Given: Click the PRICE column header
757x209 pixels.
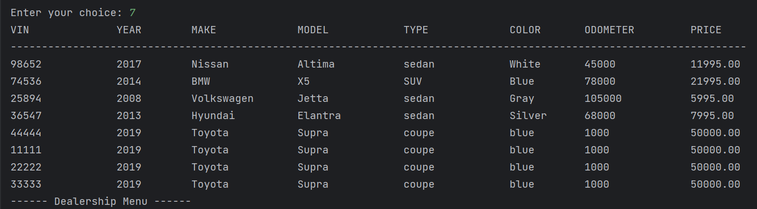Looking at the screenshot, I should coord(706,30).
